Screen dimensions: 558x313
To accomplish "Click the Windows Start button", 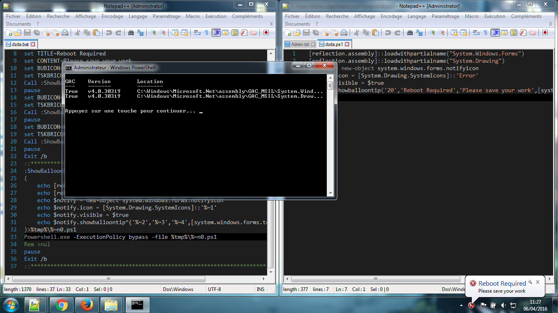I will click(x=10, y=305).
